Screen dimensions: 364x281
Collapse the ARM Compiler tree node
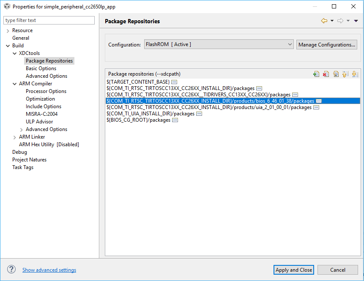[15, 84]
